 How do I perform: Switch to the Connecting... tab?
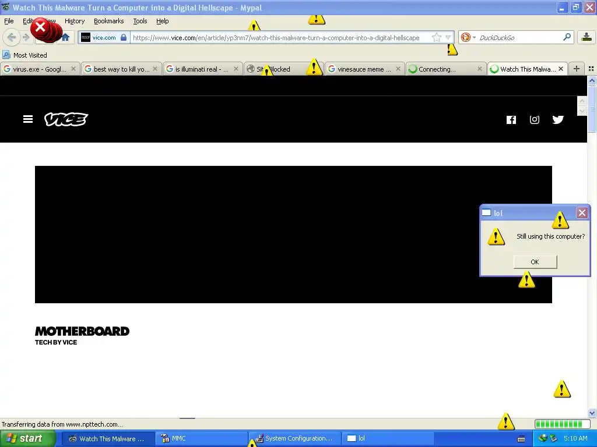click(446, 69)
